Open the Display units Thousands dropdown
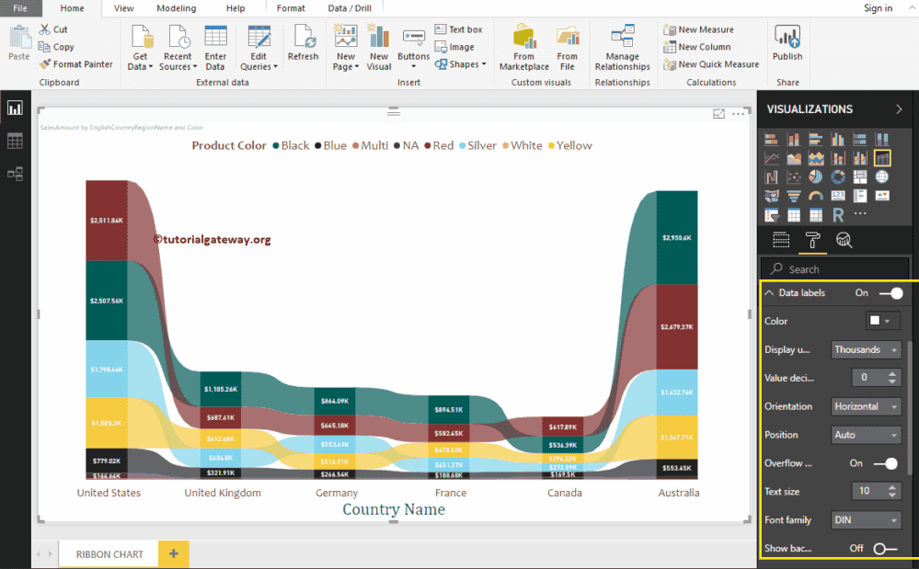 click(866, 349)
